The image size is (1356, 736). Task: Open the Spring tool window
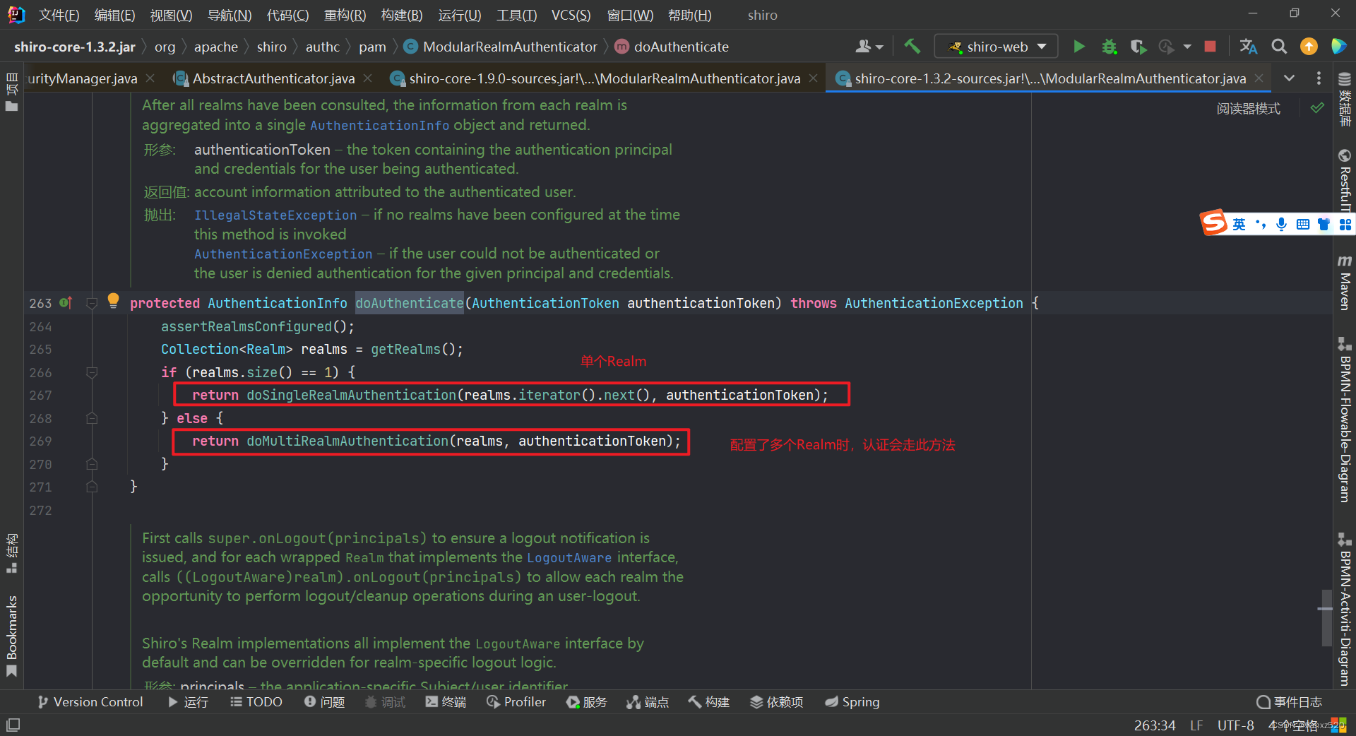852,702
